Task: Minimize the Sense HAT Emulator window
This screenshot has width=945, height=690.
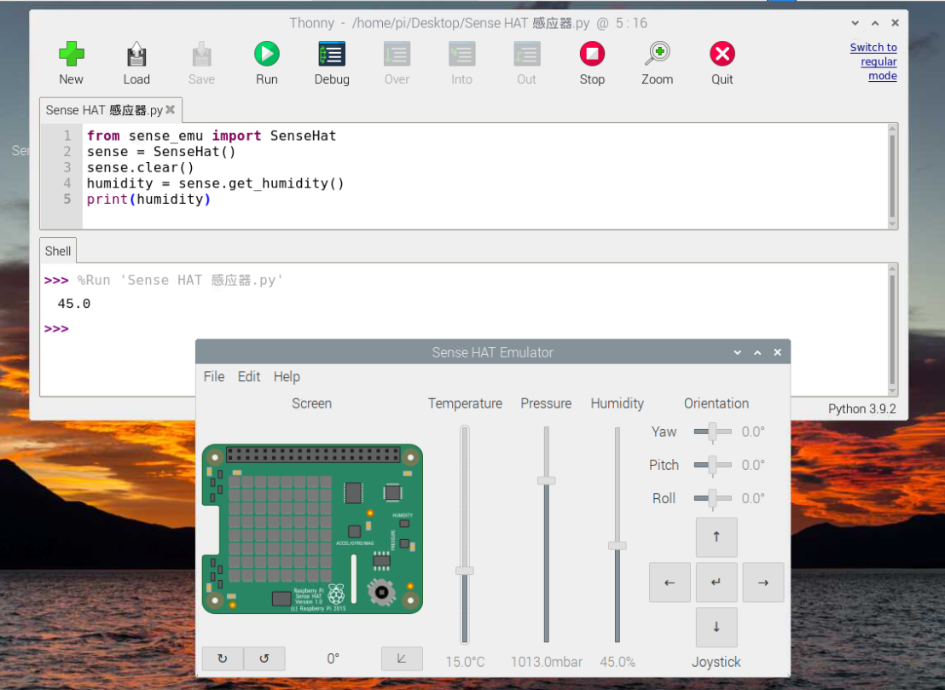Action: coord(737,352)
